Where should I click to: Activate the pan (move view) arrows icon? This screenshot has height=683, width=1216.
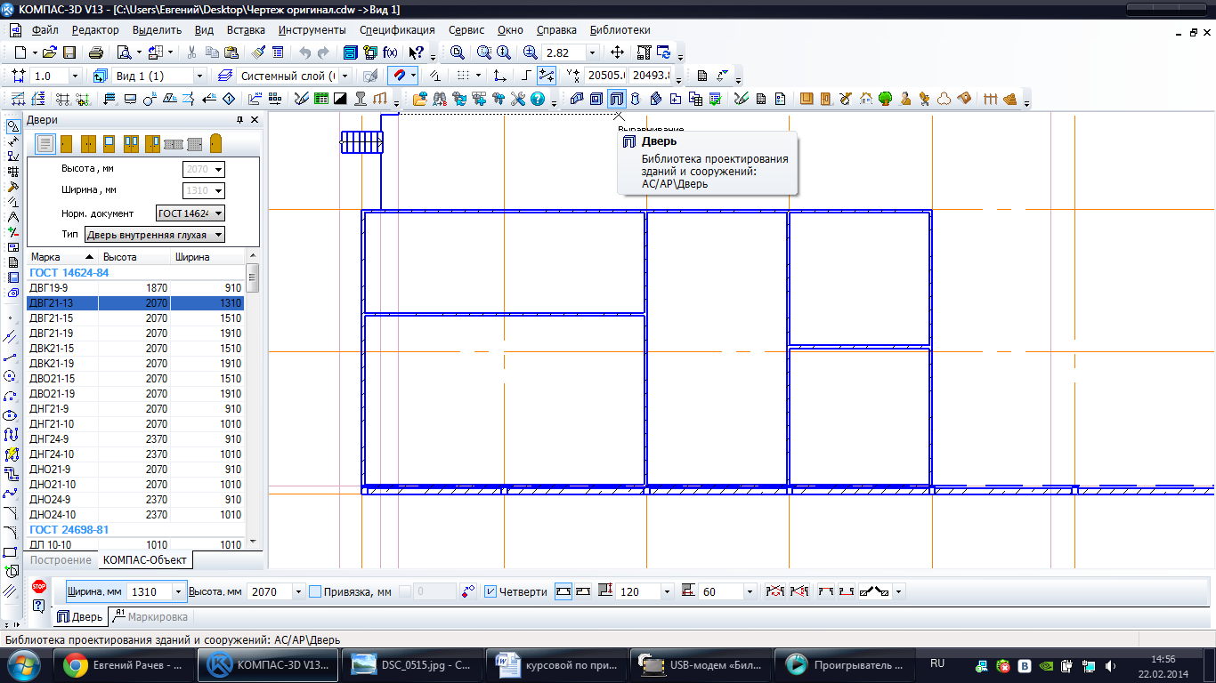tap(618, 52)
